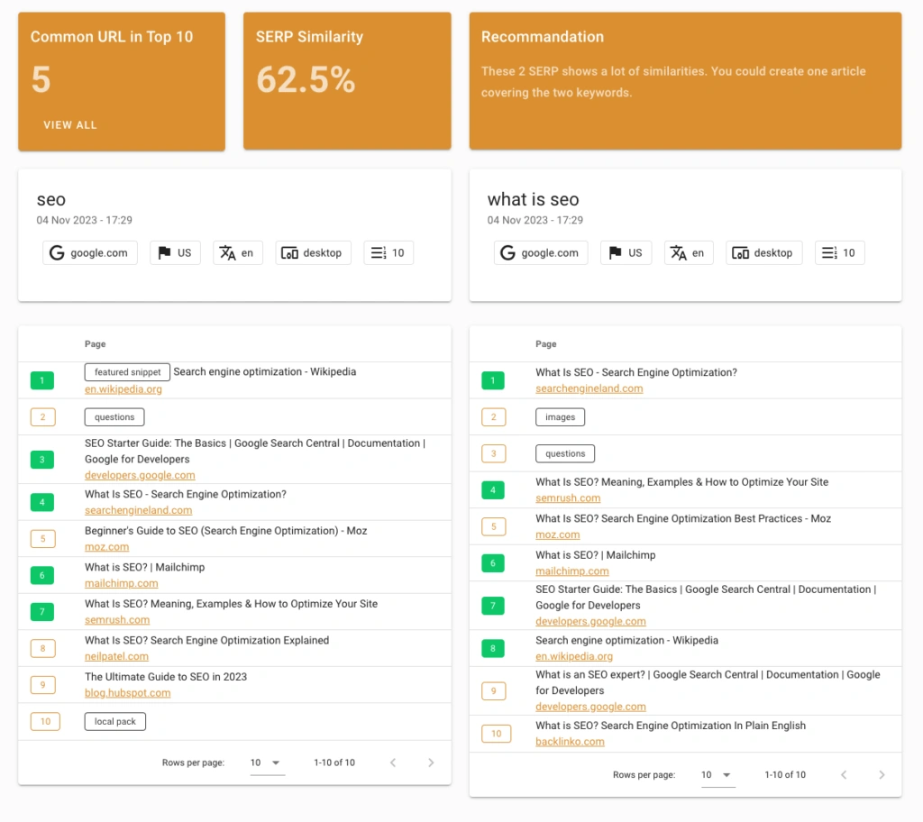Click desktop icon in what is seo panel
The height and width of the screenshot is (822, 923).
[741, 253]
